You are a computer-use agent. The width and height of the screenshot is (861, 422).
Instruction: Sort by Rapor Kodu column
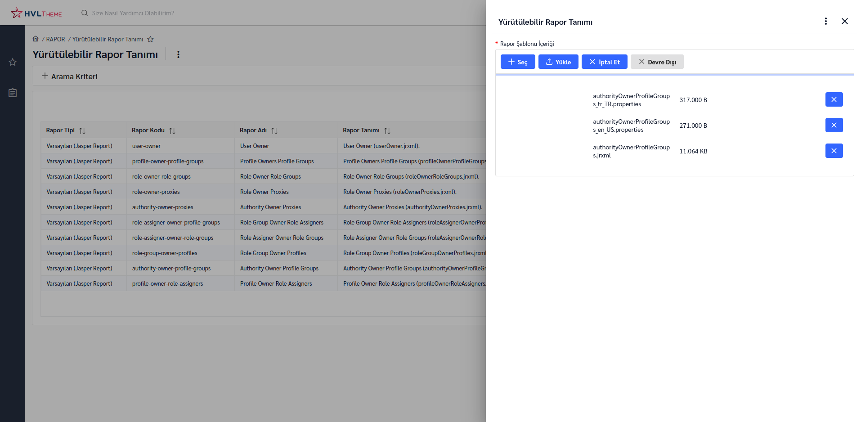pyautogui.click(x=172, y=130)
